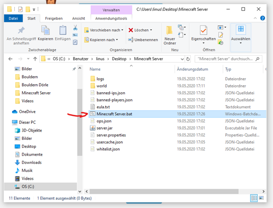Open Musik folder in sidebar

point(24,170)
